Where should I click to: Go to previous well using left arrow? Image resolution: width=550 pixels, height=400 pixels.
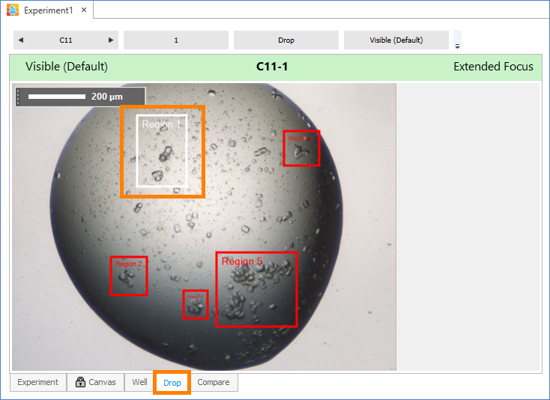pos(21,40)
